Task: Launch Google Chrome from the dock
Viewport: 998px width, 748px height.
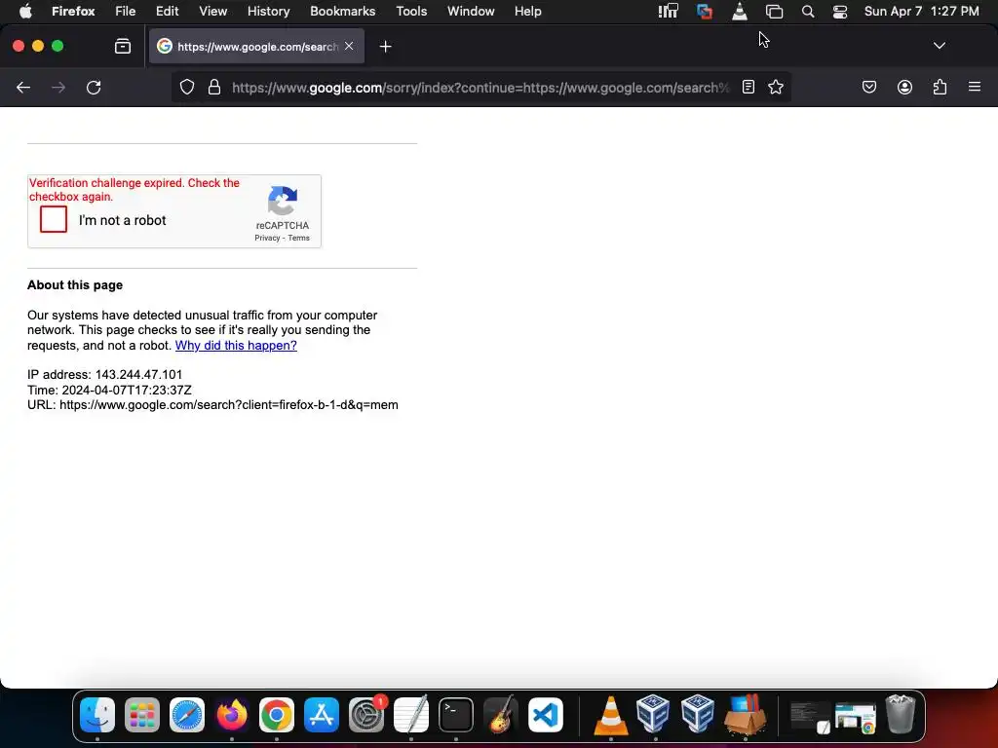Action: pyautogui.click(x=276, y=715)
